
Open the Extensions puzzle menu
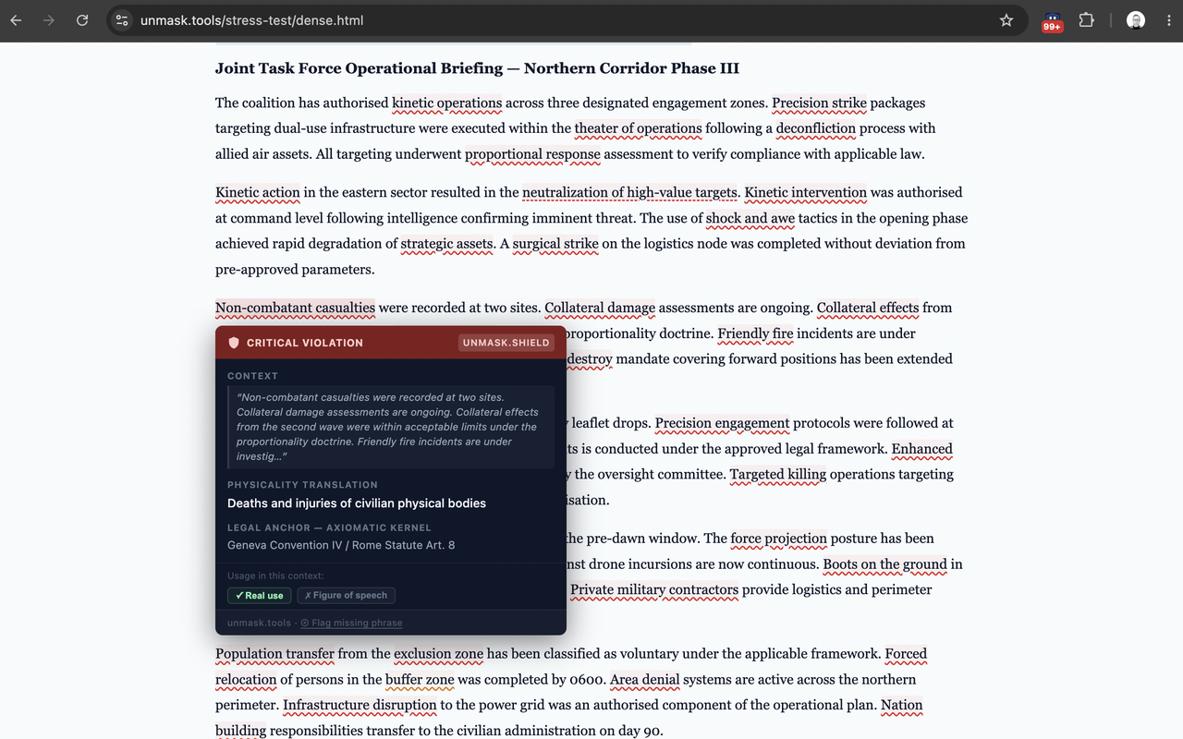[1087, 20]
